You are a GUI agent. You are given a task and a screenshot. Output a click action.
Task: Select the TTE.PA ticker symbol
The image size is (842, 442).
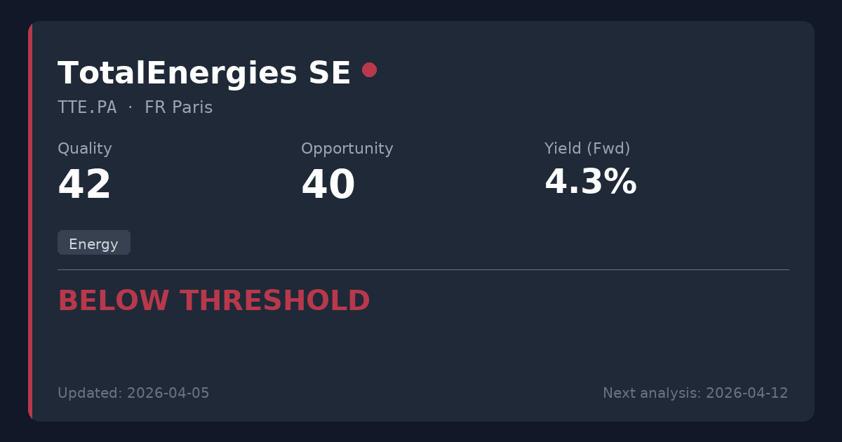pyautogui.click(x=87, y=107)
